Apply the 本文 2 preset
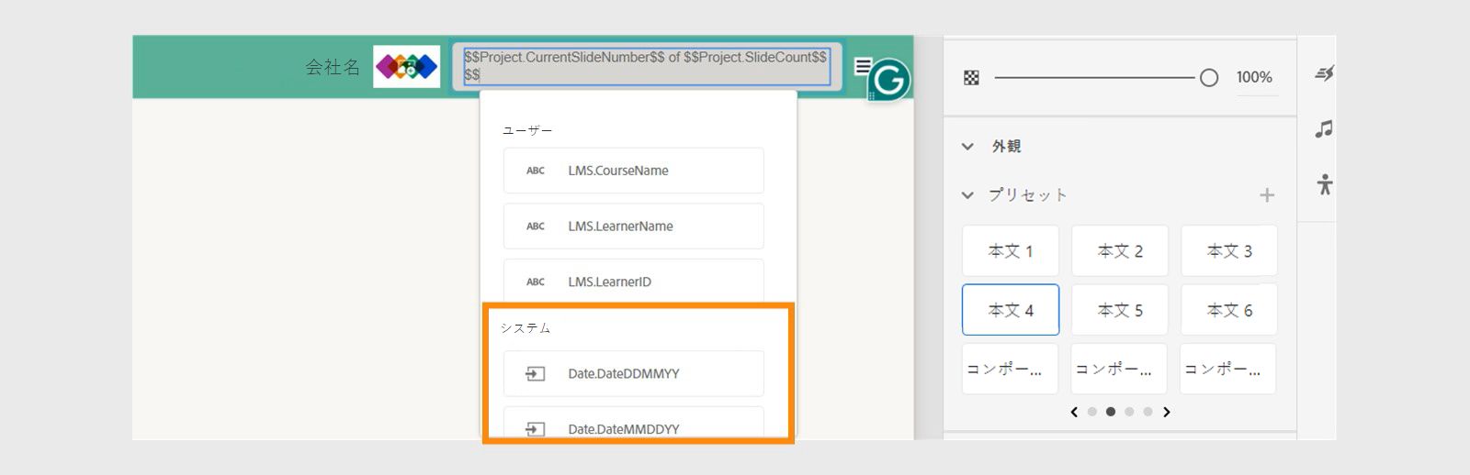 [x=1120, y=250]
